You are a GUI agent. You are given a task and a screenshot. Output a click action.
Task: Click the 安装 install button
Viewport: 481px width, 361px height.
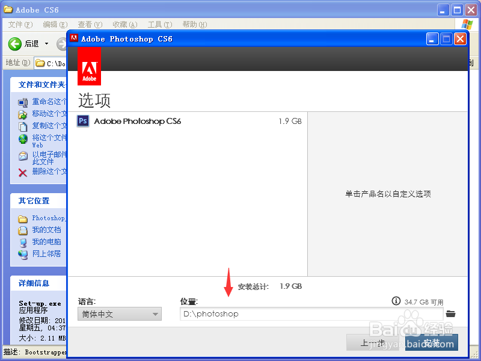432,342
